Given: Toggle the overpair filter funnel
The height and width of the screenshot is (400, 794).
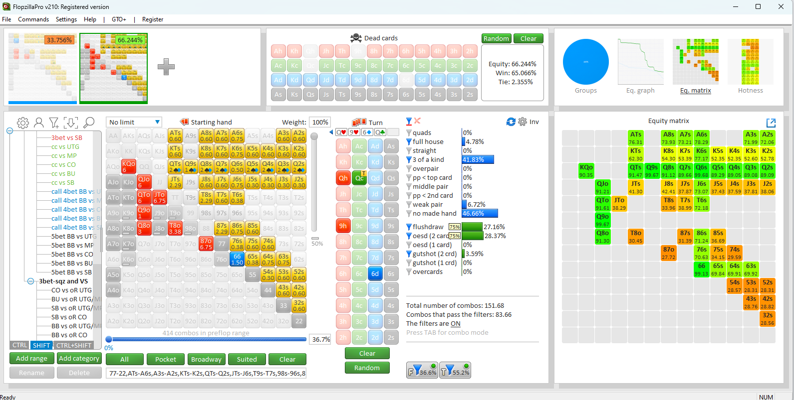Looking at the screenshot, I should (409, 169).
